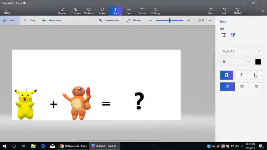This screenshot has height=150, width=267.
Task: Open the Menu folder icon
Action: pos(7,11)
